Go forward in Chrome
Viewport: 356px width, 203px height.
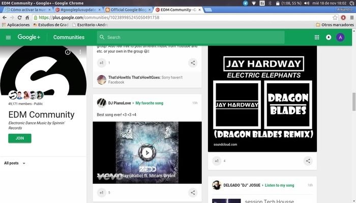point(12,17)
